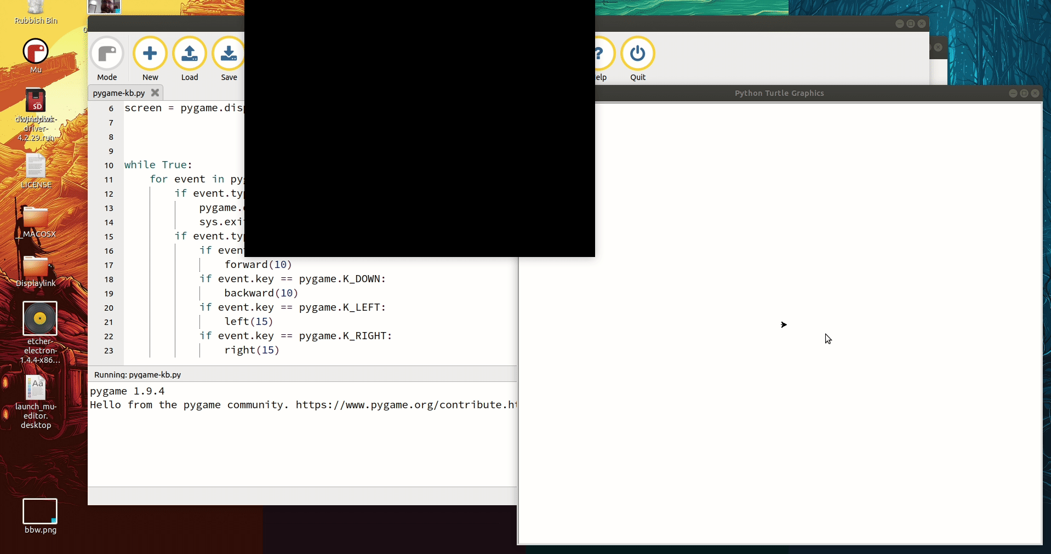1051x554 pixels.
Task: Open the Rubbish Bin desktop icon
Action: click(36, 13)
